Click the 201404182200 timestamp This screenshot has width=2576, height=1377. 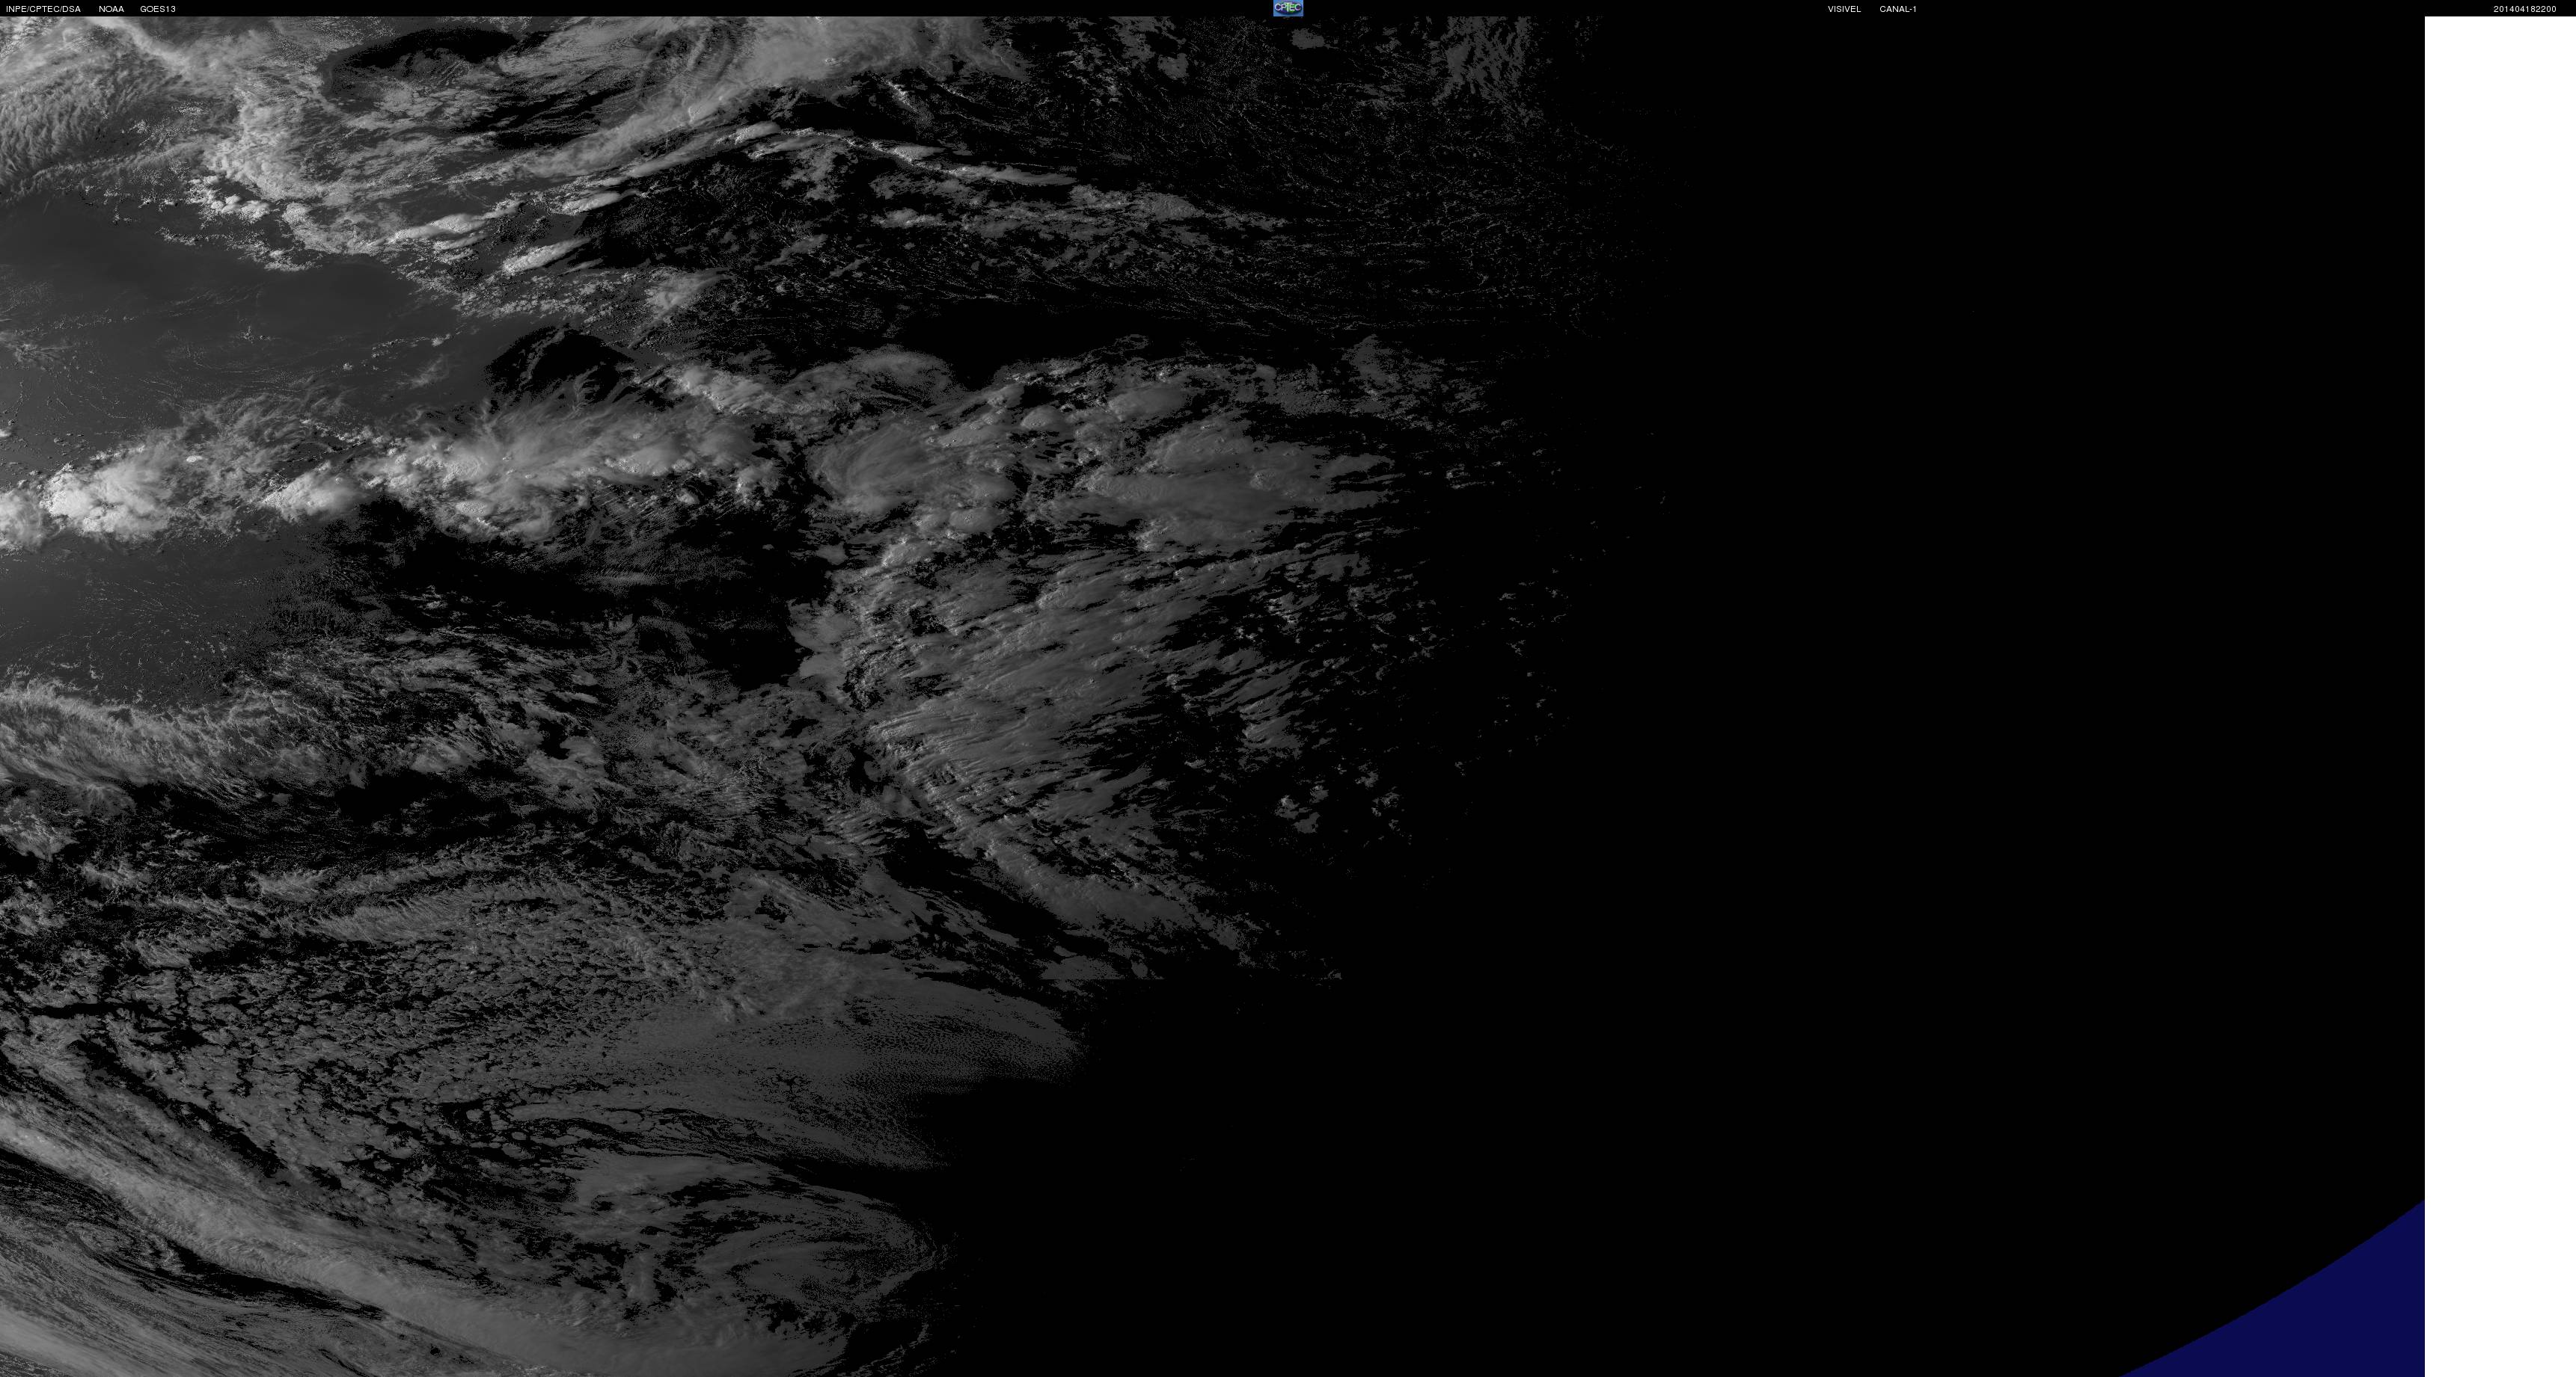click(x=2525, y=9)
